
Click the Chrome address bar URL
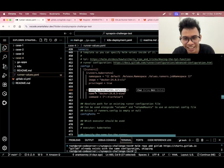coord(61,27)
